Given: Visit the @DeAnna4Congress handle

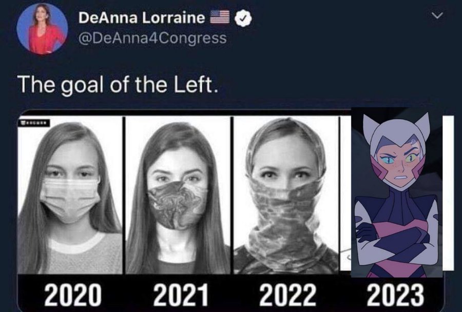Looking at the screenshot, I should click(152, 38).
